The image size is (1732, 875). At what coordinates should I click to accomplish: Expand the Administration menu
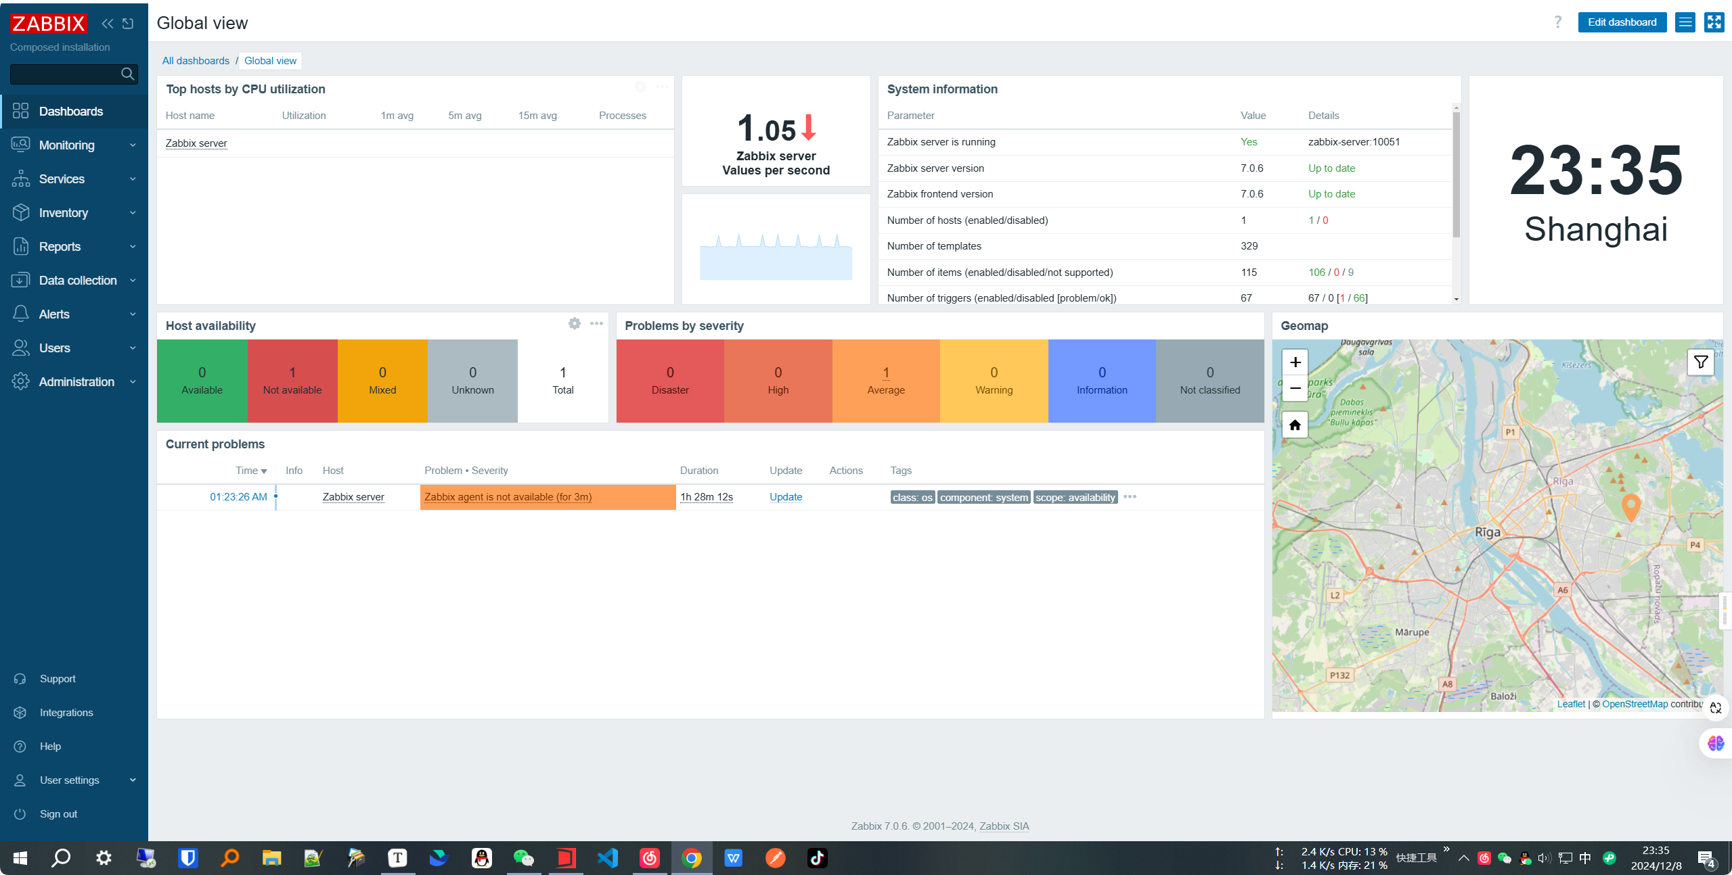[74, 382]
